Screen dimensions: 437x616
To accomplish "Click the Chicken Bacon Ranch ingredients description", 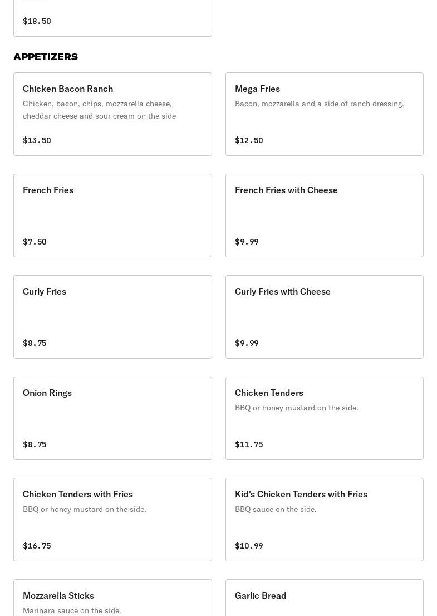I will pyautogui.click(x=99, y=110).
